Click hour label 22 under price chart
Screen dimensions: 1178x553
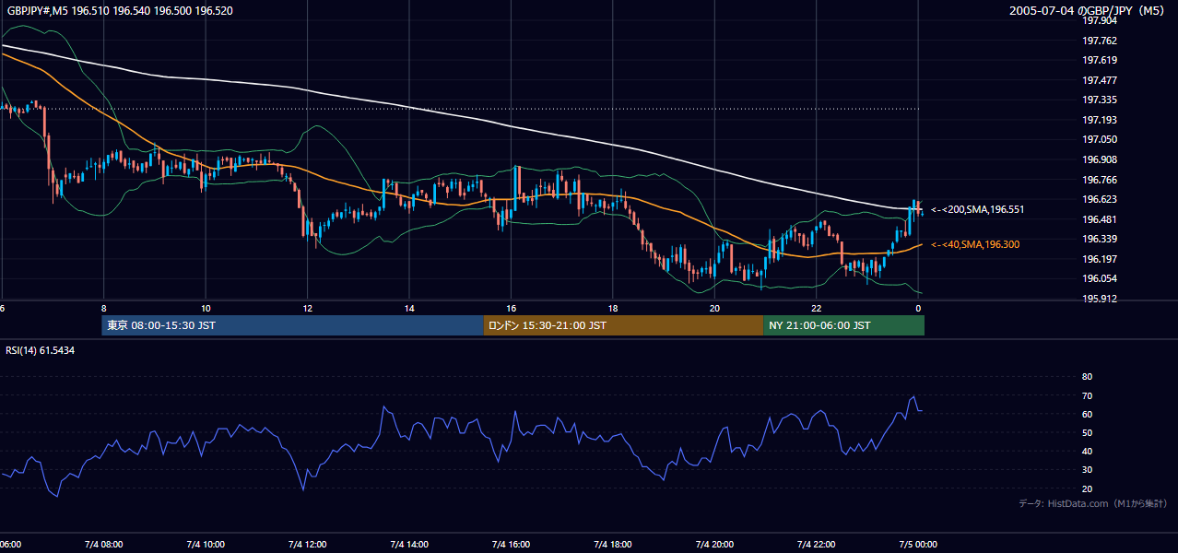click(x=816, y=308)
